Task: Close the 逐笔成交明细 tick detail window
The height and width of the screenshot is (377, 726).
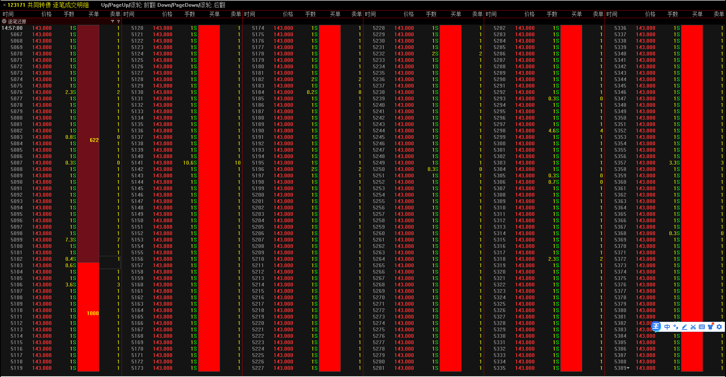Action: 4,5
